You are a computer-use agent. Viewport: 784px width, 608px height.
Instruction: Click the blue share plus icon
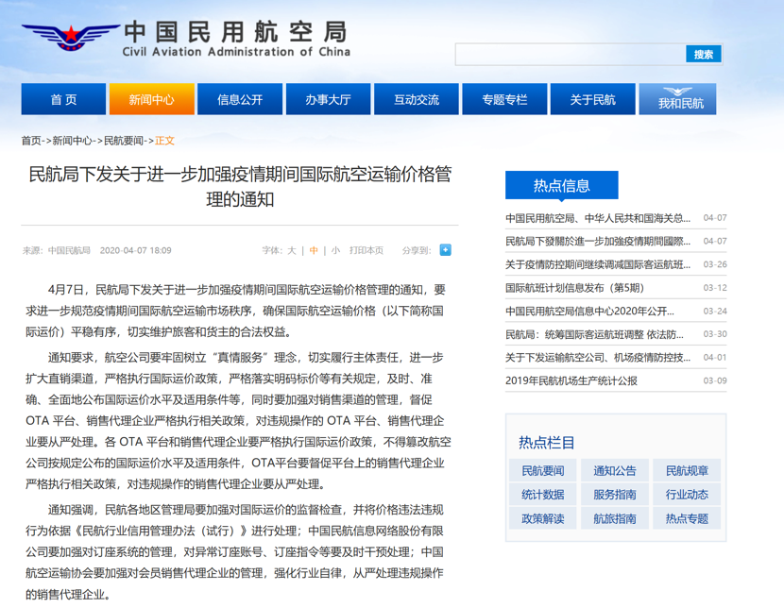[x=446, y=250]
